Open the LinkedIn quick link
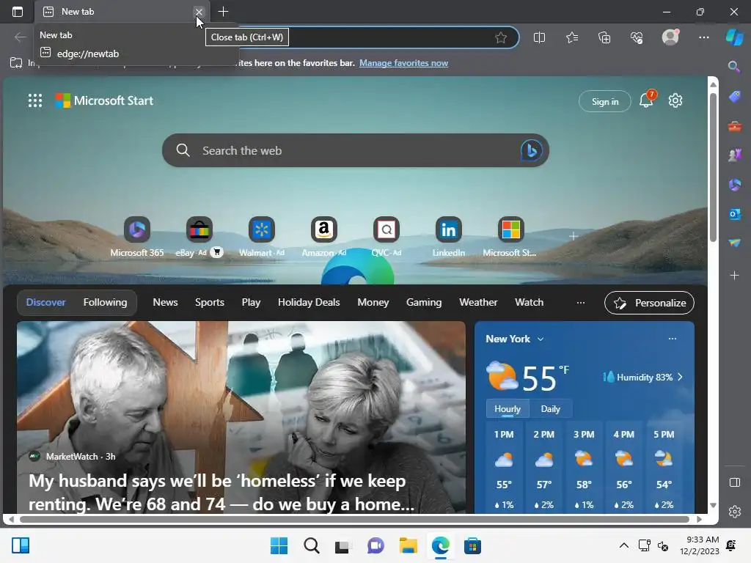 448,237
